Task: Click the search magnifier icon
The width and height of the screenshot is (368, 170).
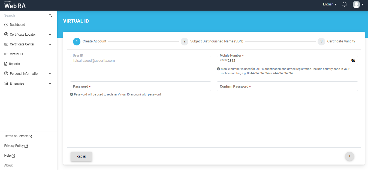Action: pos(50,16)
